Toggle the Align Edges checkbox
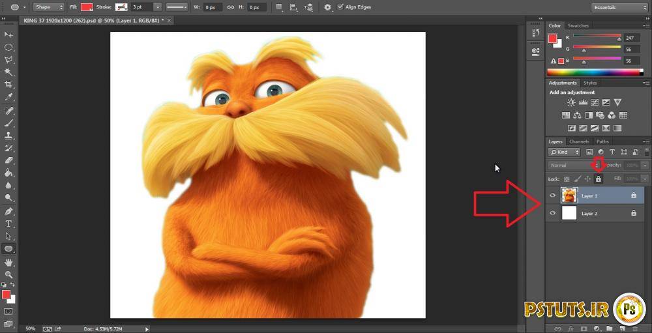 [x=340, y=7]
